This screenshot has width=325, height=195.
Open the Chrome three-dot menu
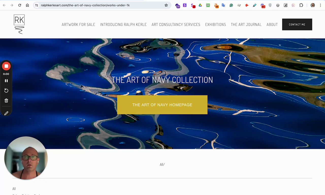click(x=320, y=5)
